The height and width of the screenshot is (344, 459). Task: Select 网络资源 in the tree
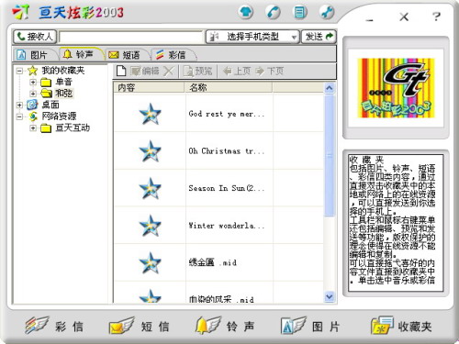click(59, 117)
